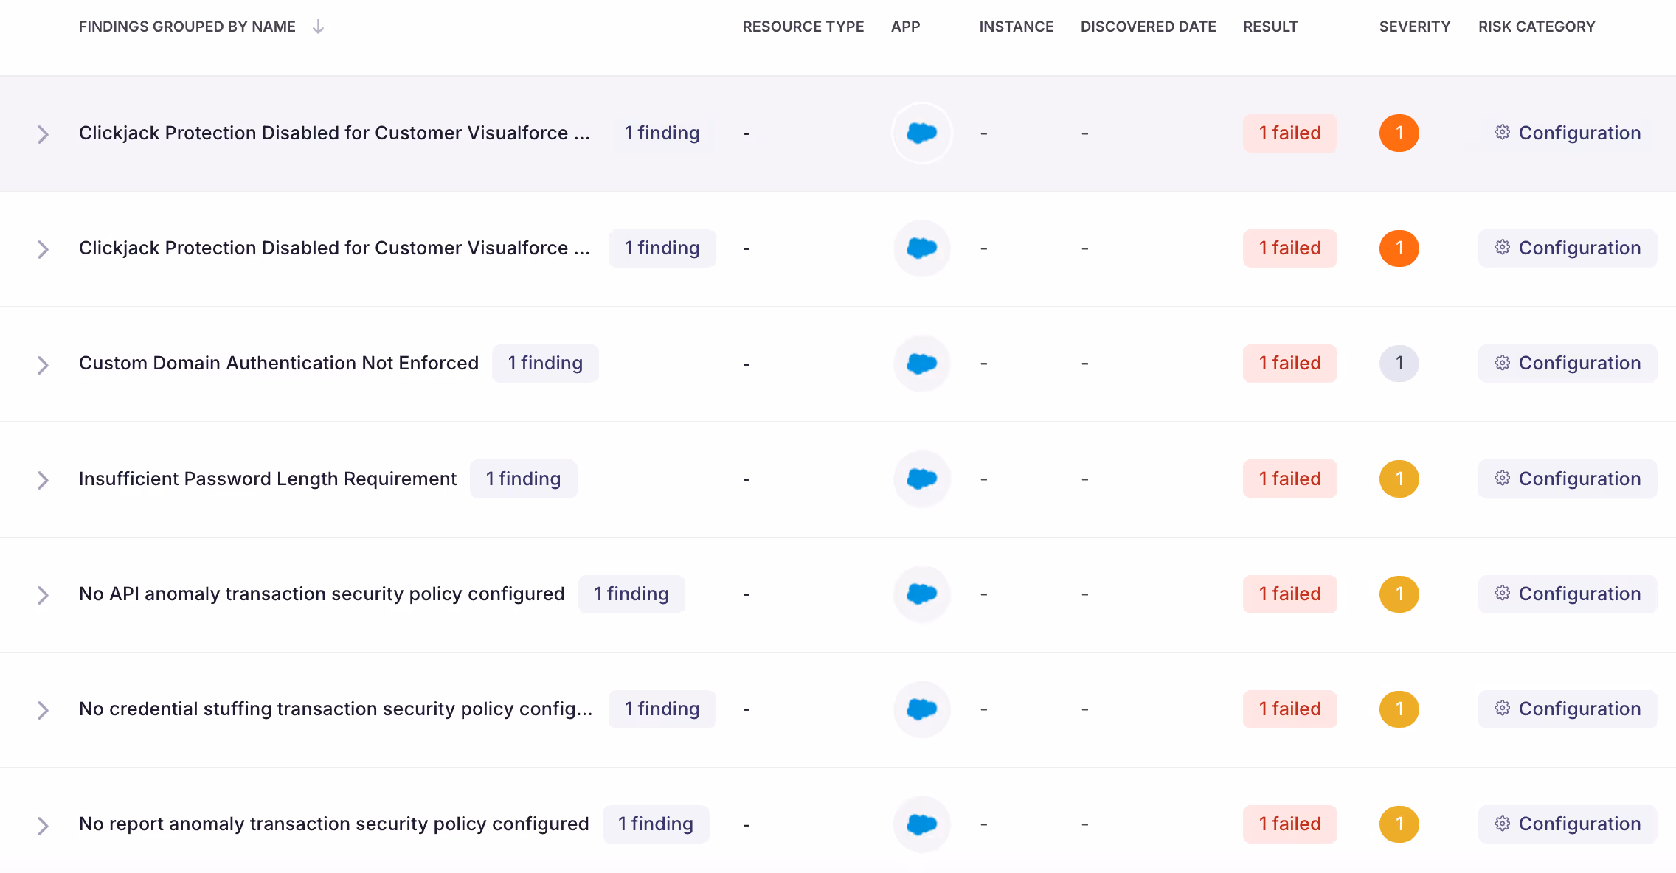The height and width of the screenshot is (873, 1676).
Task: Click Salesforce icon in Custom Domain Authentication row
Action: 921,364
